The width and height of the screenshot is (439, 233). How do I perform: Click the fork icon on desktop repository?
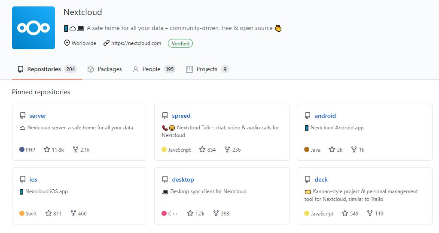[x=216, y=213]
